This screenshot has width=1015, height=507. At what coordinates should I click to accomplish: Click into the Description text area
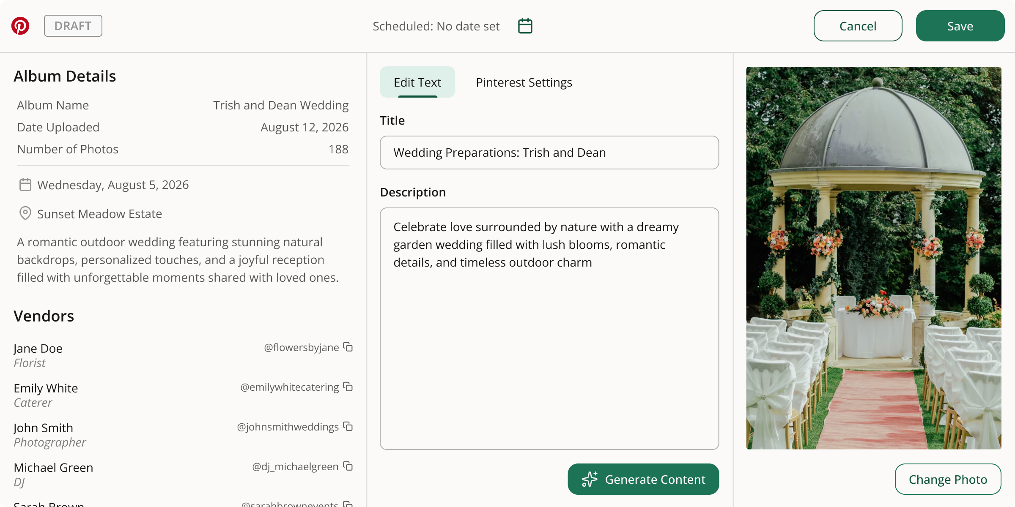549,329
